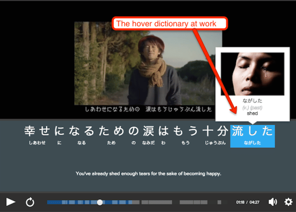Click the particle は in the subtitle
Screen dimensions: 296x212
click(x=163, y=131)
